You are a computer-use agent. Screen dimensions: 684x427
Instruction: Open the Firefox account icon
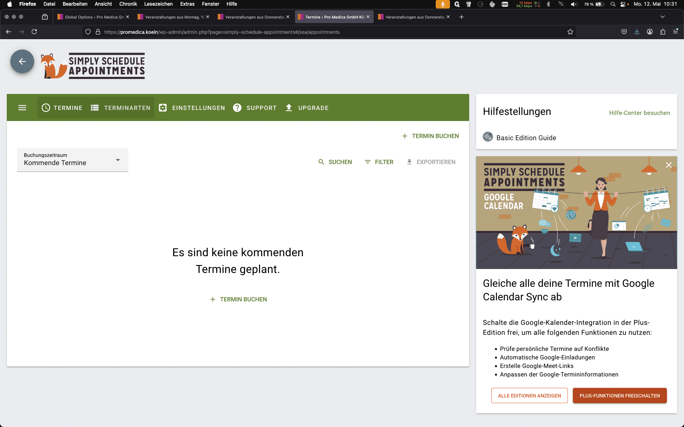point(650,32)
